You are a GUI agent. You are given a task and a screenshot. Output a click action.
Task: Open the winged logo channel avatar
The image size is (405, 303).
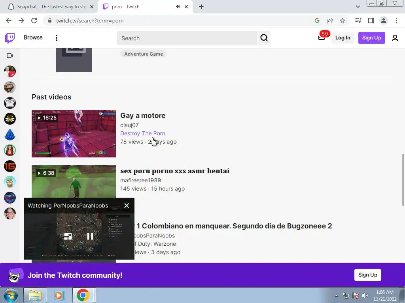point(10,119)
